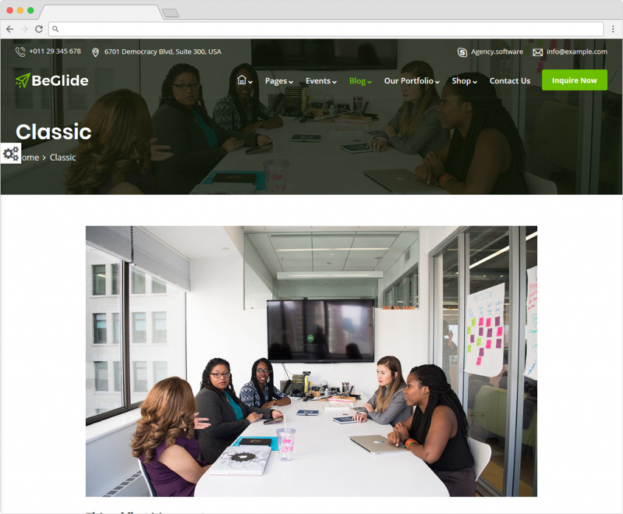The image size is (623, 514).
Task: Click the meeting room featured image
Action: click(311, 361)
